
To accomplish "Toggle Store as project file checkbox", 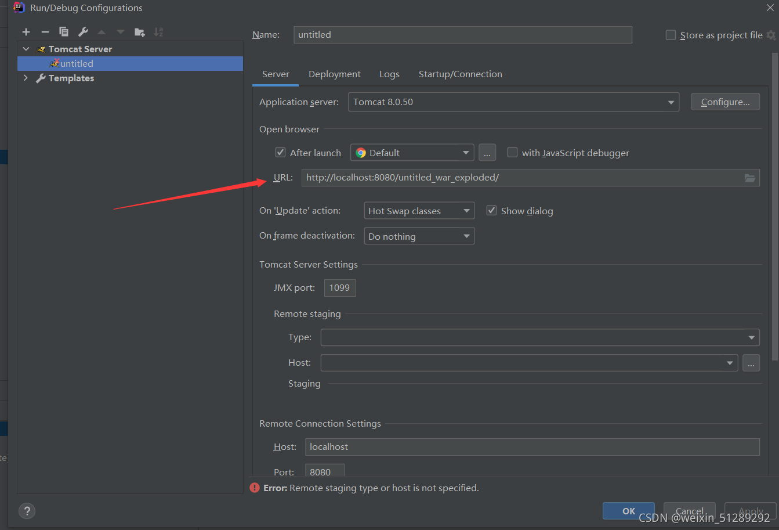I will 671,35.
